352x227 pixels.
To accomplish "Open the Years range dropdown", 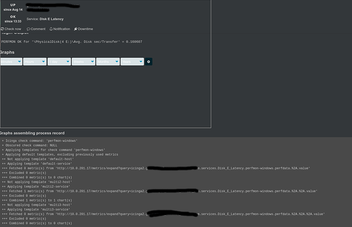I will point(132,62).
